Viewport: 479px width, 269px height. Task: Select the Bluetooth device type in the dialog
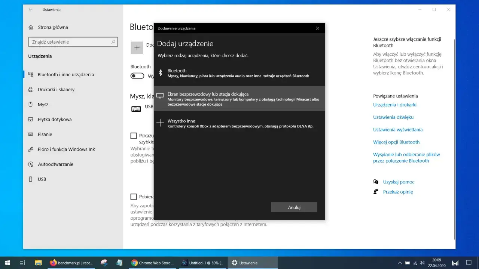point(239,74)
